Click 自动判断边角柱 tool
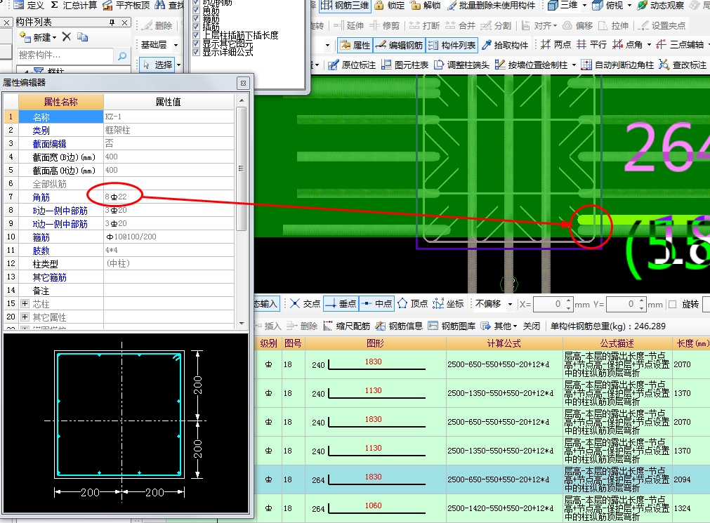 click(x=617, y=65)
